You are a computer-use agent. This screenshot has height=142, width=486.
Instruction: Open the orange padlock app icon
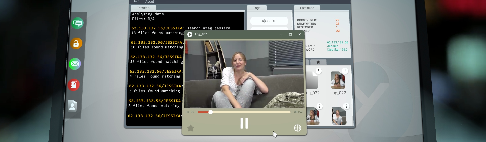(76, 44)
